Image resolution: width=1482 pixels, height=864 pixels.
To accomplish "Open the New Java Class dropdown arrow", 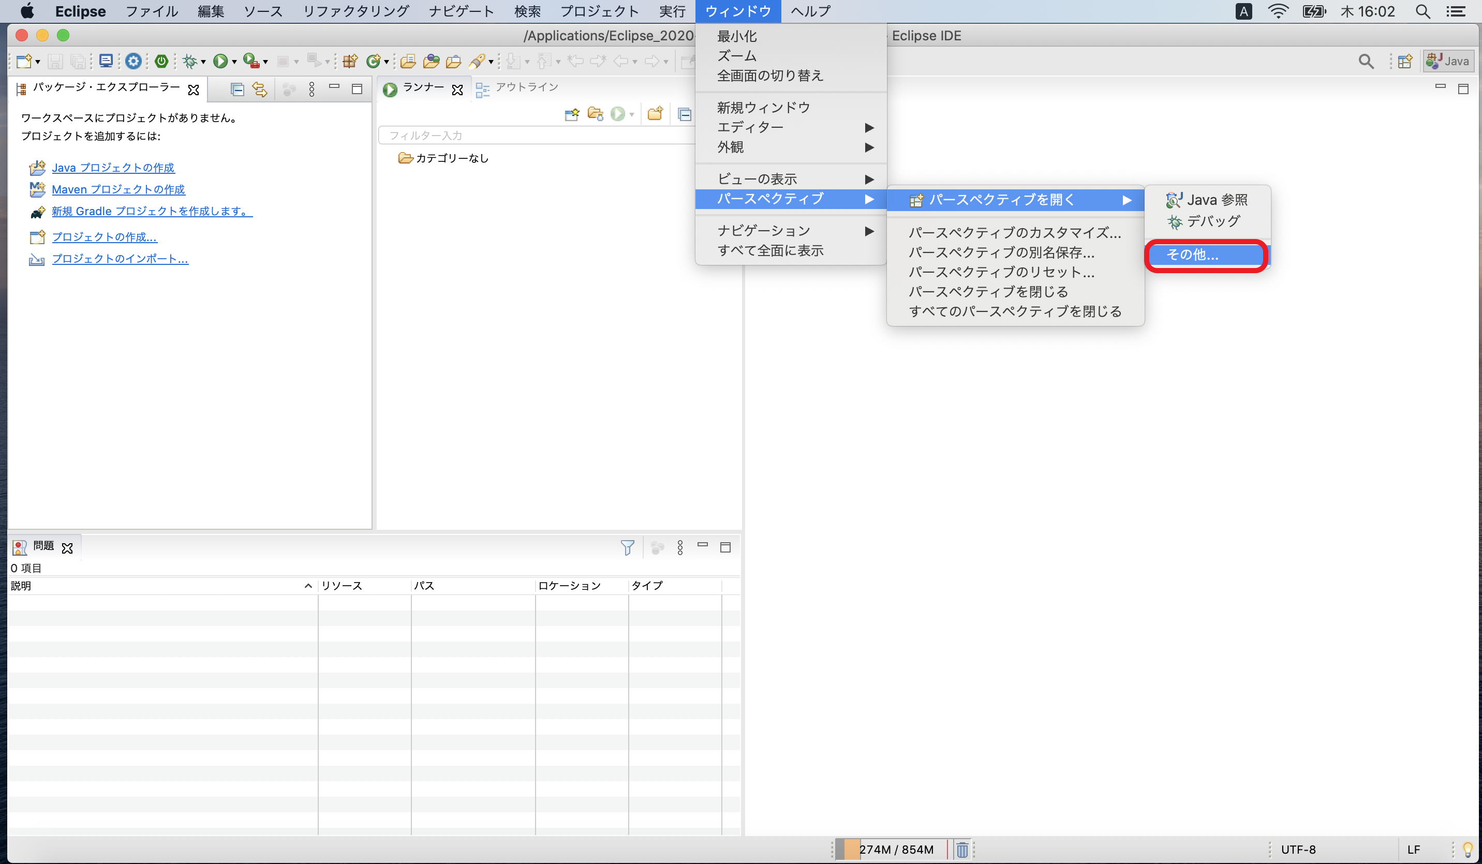I will click(387, 62).
